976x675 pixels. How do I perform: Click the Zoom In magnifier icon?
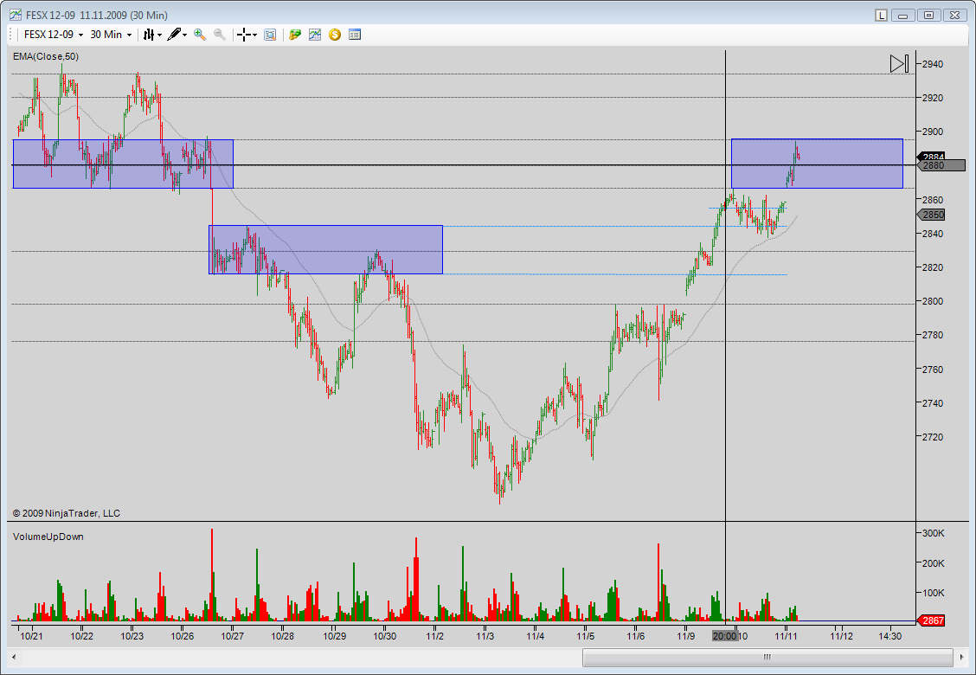200,35
